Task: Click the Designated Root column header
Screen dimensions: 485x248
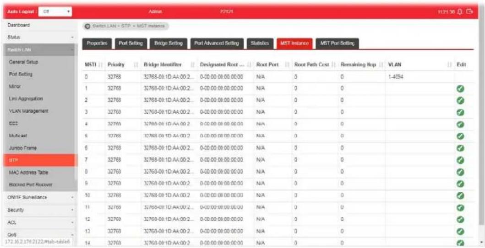Action: (x=225, y=65)
